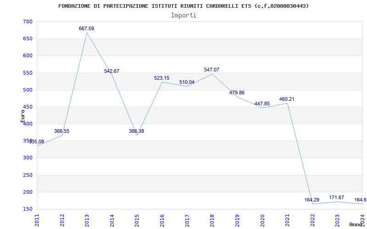Screen dimensions: 367x229
Task: Click the 200 y-axis tick label
Action: 28,192
